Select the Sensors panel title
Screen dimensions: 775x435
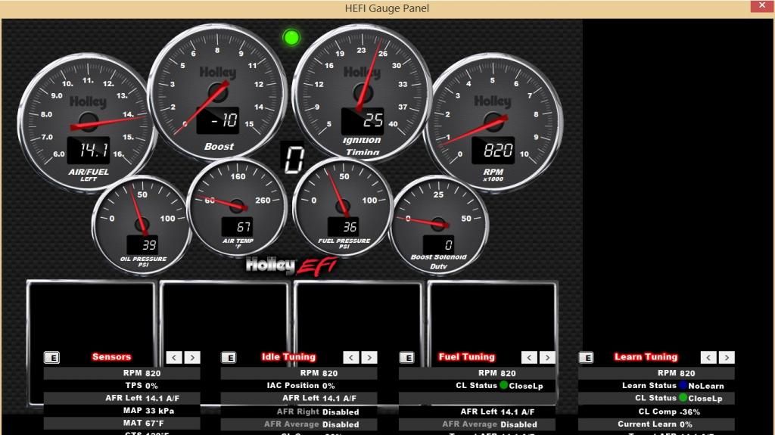(x=112, y=357)
